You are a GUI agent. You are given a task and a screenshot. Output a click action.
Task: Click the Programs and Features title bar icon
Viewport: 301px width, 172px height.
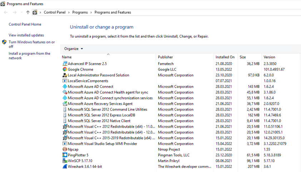tap(3, 4)
